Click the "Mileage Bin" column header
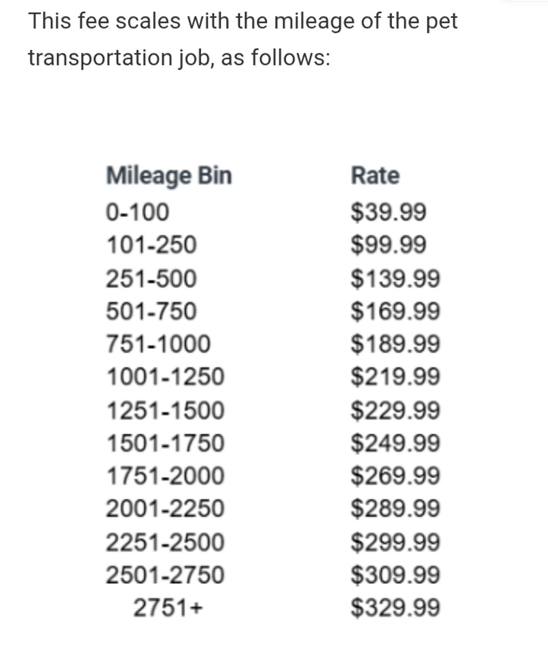 (169, 176)
